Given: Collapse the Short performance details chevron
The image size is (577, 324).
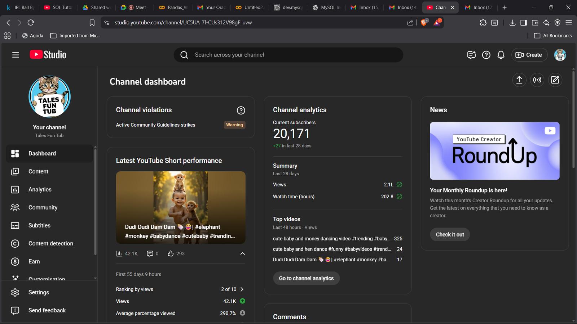Looking at the screenshot, I should (243, 253).
